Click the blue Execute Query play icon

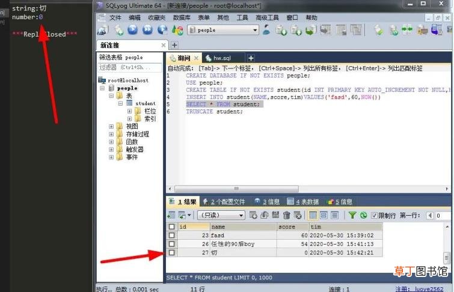(133, 30)
